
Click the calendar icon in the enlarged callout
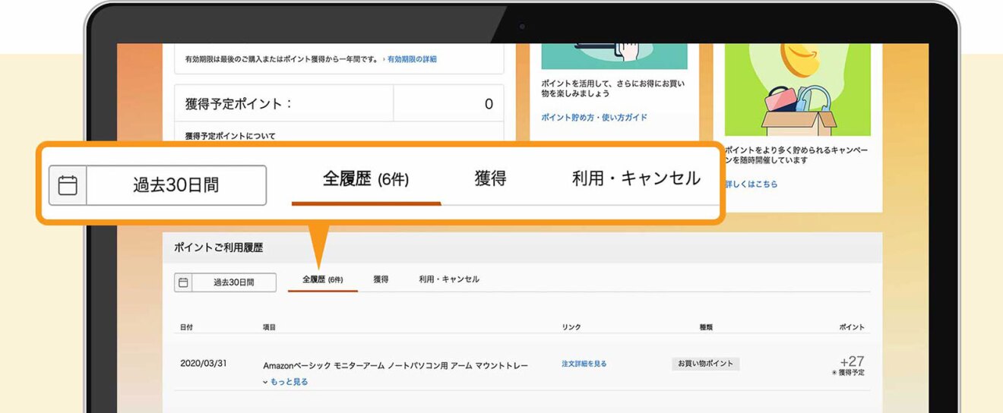[68, 185]
